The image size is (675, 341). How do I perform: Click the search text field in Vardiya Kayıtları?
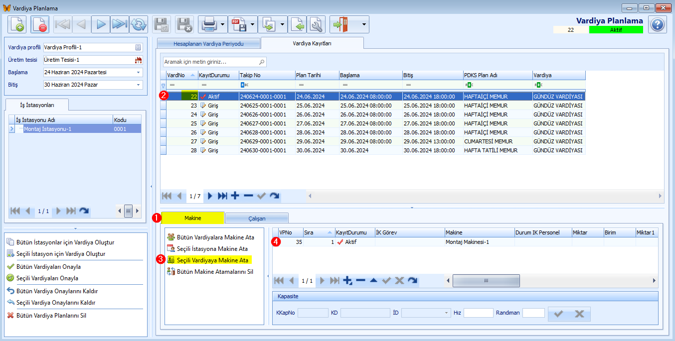click(x=210, y=62)
